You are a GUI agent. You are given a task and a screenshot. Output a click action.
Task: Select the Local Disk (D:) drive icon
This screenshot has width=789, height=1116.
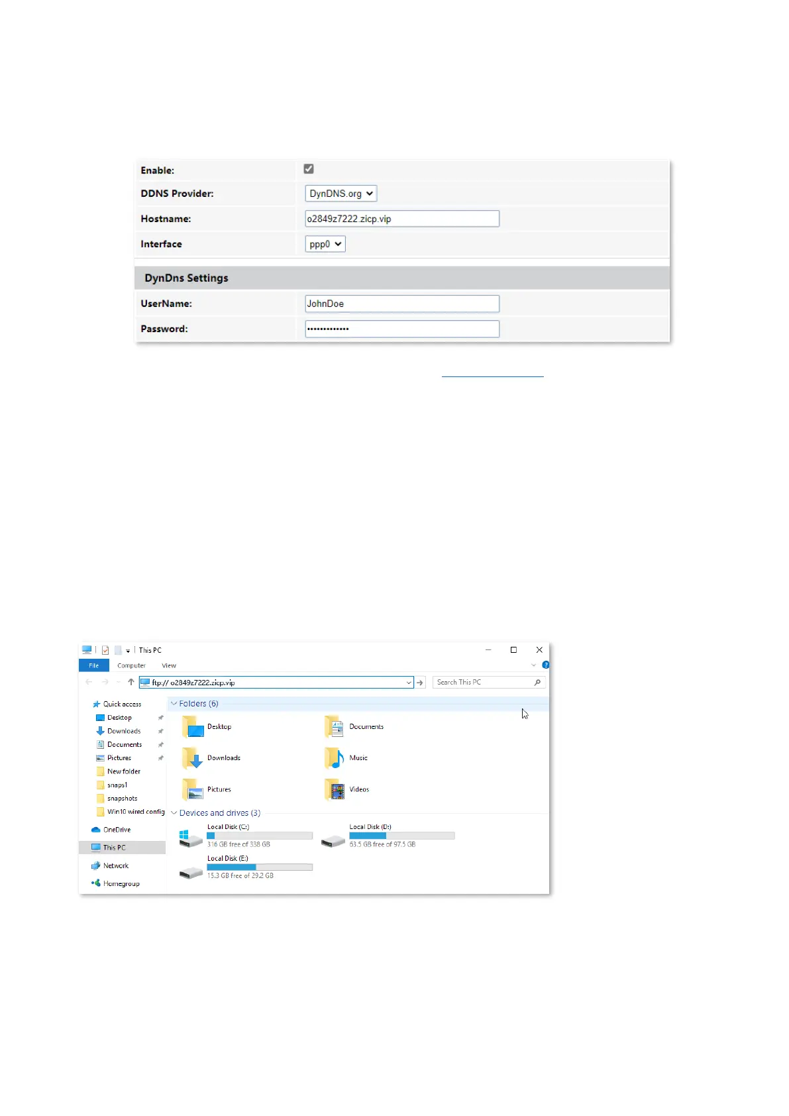[333, 840]
